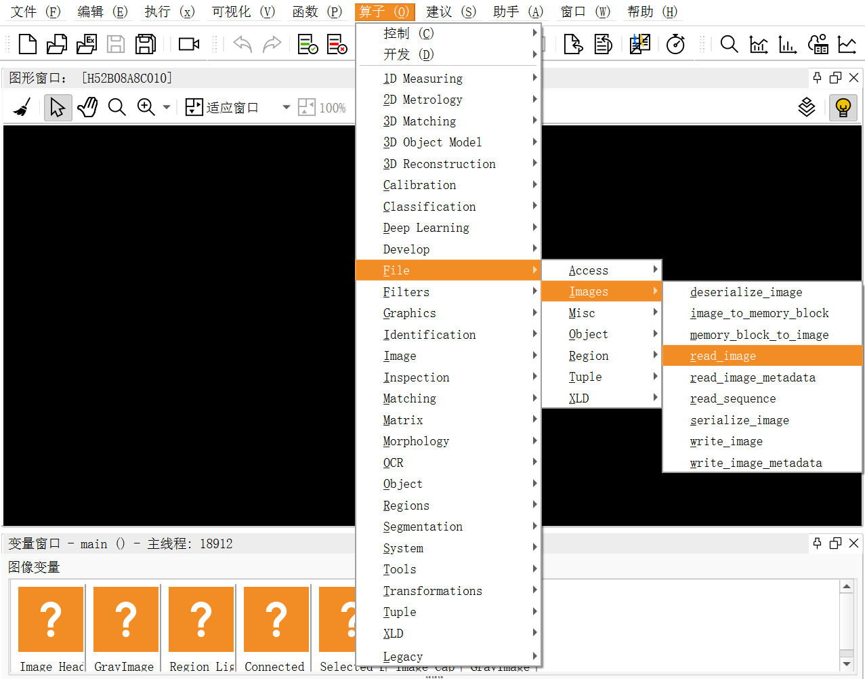This screenshot has height=679, width=865.
Task: Click the list icon with green check
Action: pyautogui.click(x=308, y=44)
